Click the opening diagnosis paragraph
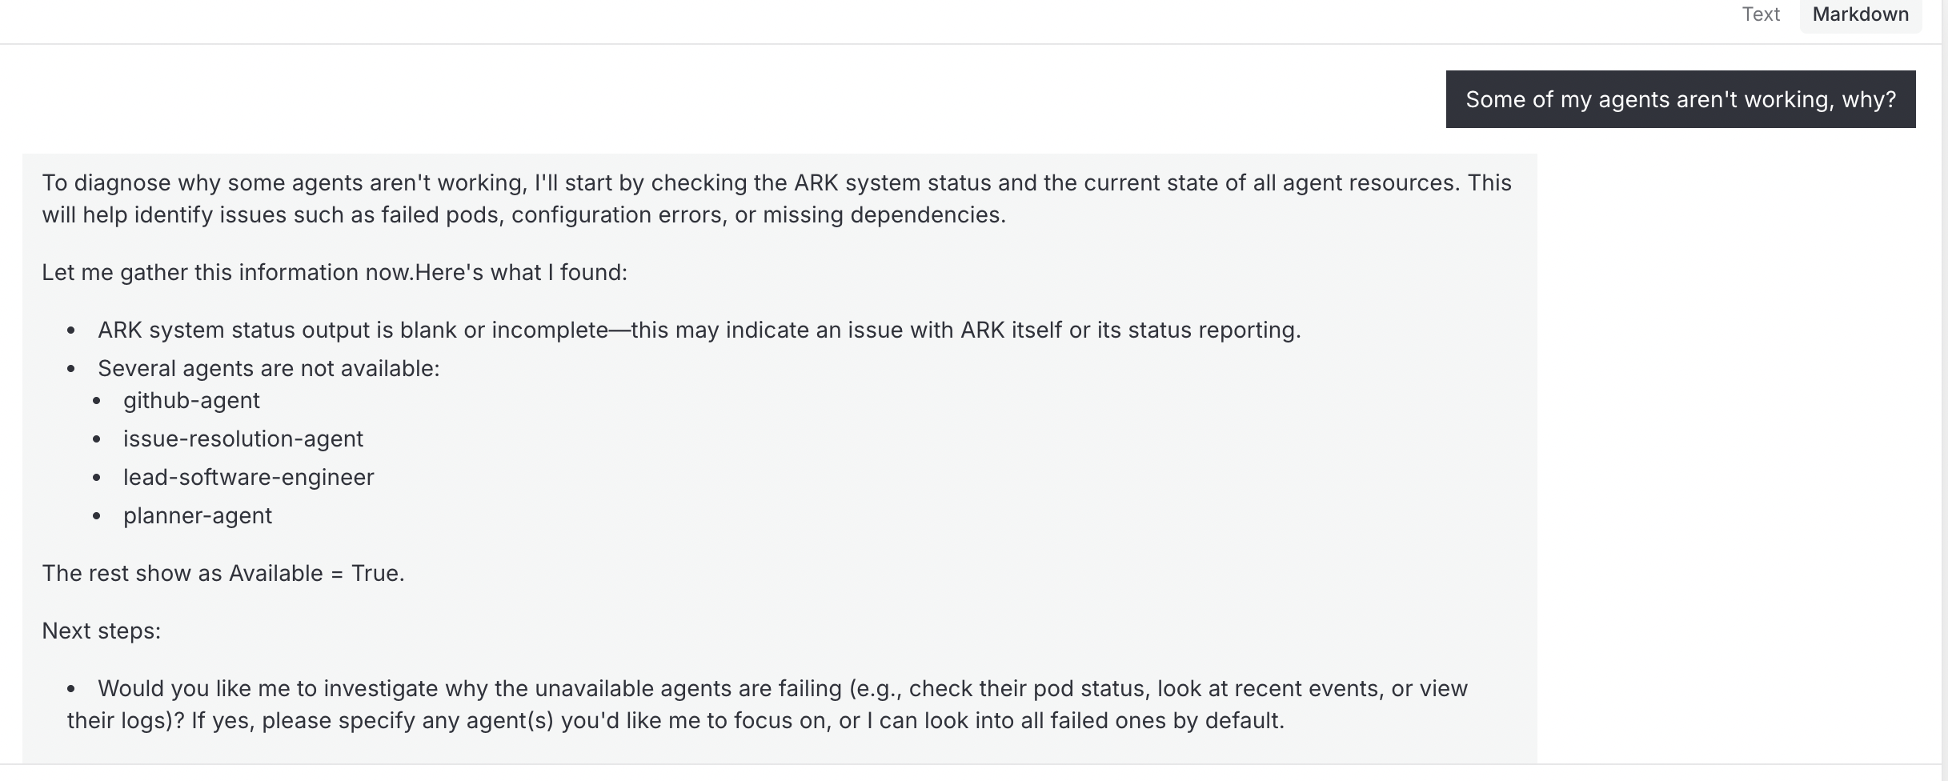 click(776, 198)
